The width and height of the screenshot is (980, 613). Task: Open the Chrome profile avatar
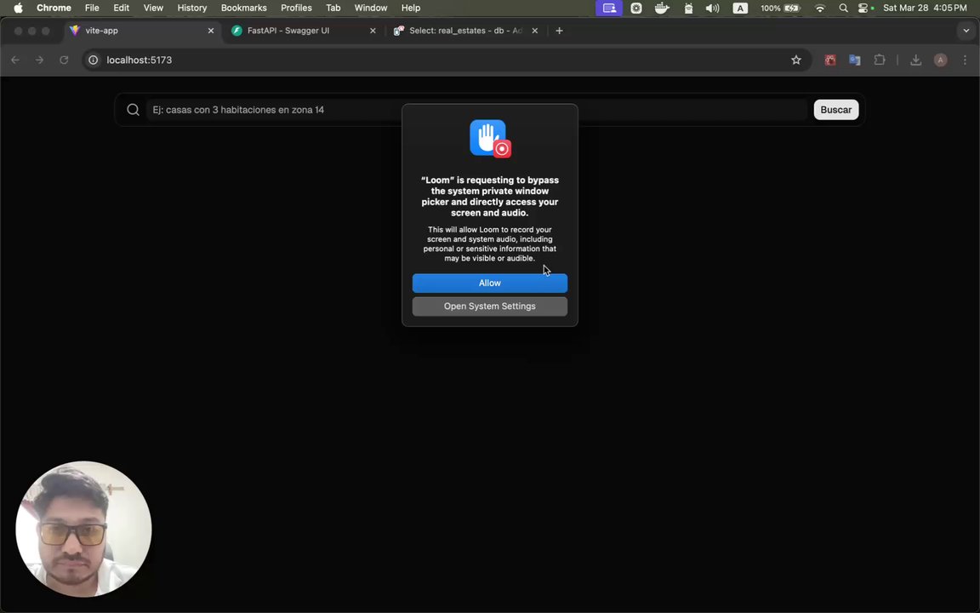pos(940,60)
